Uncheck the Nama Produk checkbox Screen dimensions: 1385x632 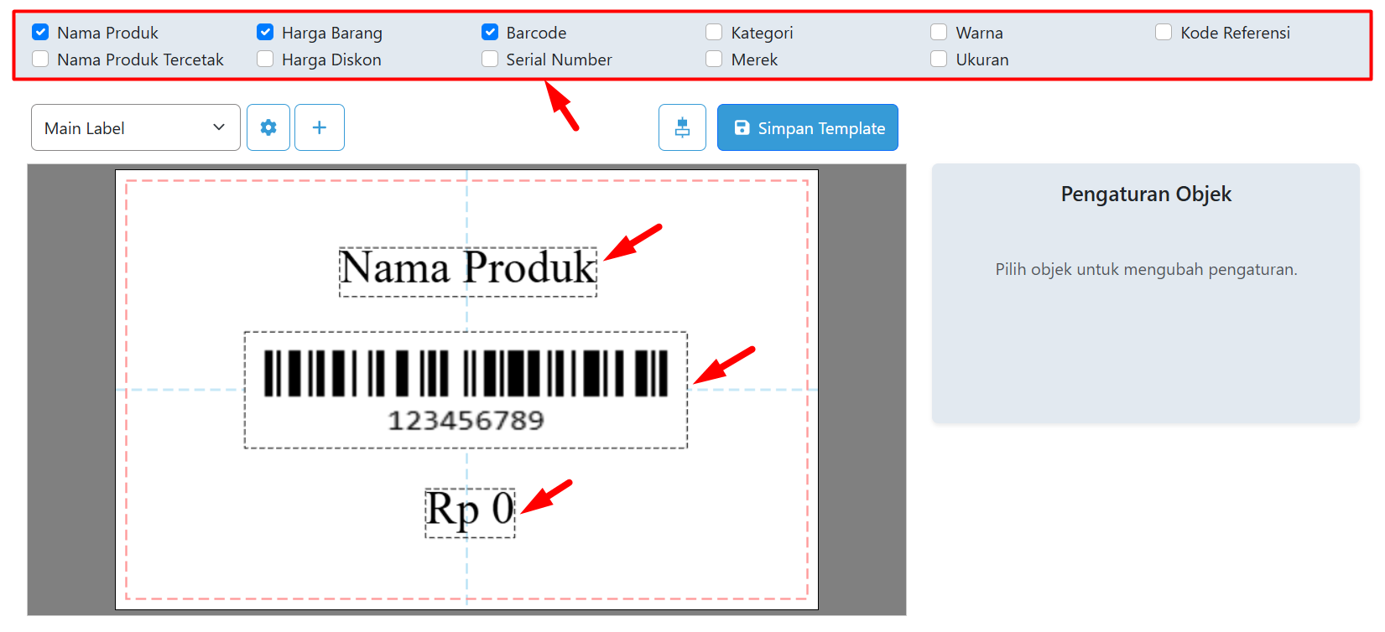point(40,33)
